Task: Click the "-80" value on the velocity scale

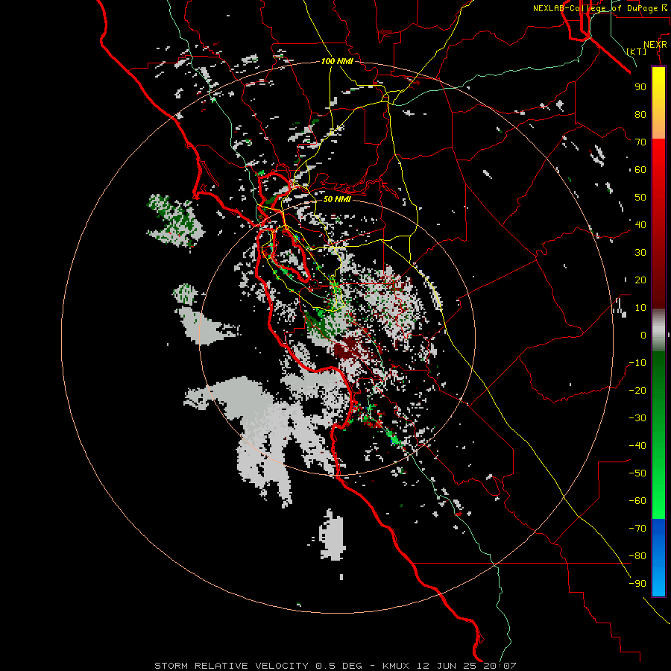Action: [x=637, y=556]
